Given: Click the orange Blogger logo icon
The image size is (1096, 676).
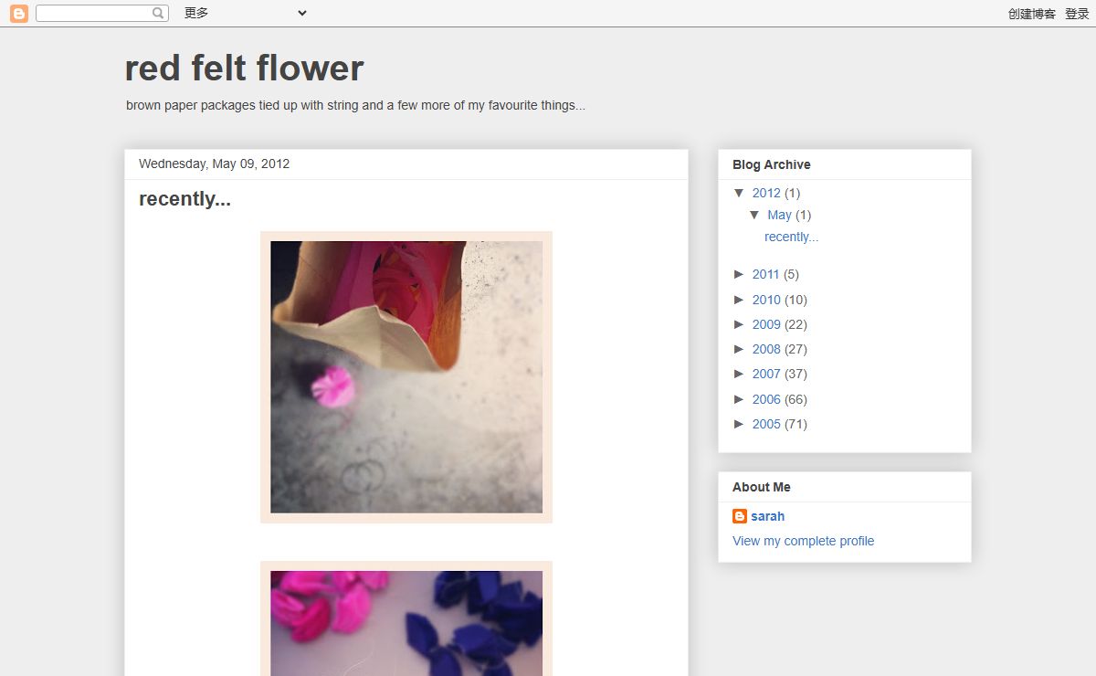Looking at the screenshot, I should pyautogui.click(x=18, y=13).
